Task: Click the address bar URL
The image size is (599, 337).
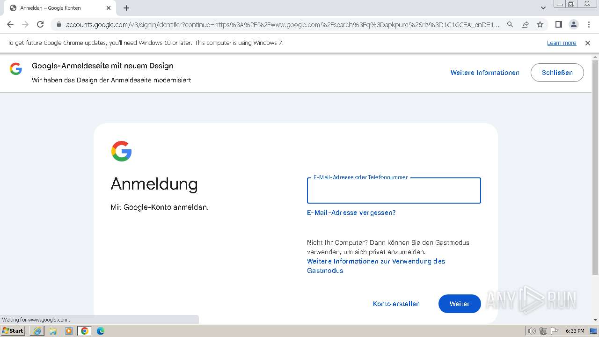Action: point(283,25)
